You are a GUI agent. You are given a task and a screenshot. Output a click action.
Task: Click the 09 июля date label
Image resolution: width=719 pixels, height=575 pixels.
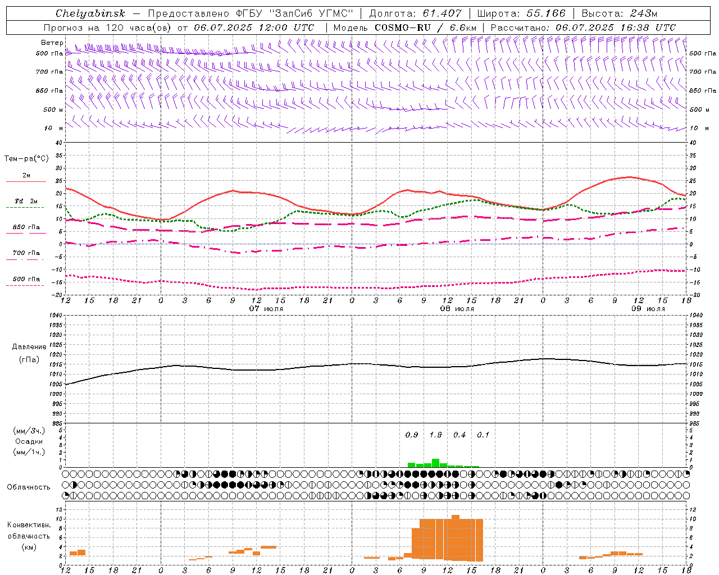[648, 309]
